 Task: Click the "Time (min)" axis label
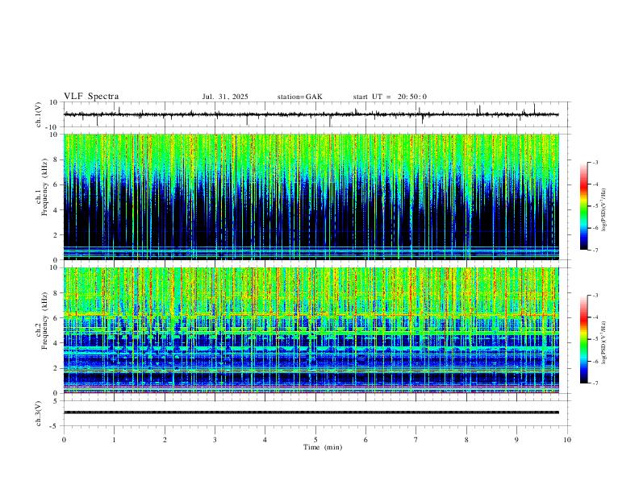(323, 447)
